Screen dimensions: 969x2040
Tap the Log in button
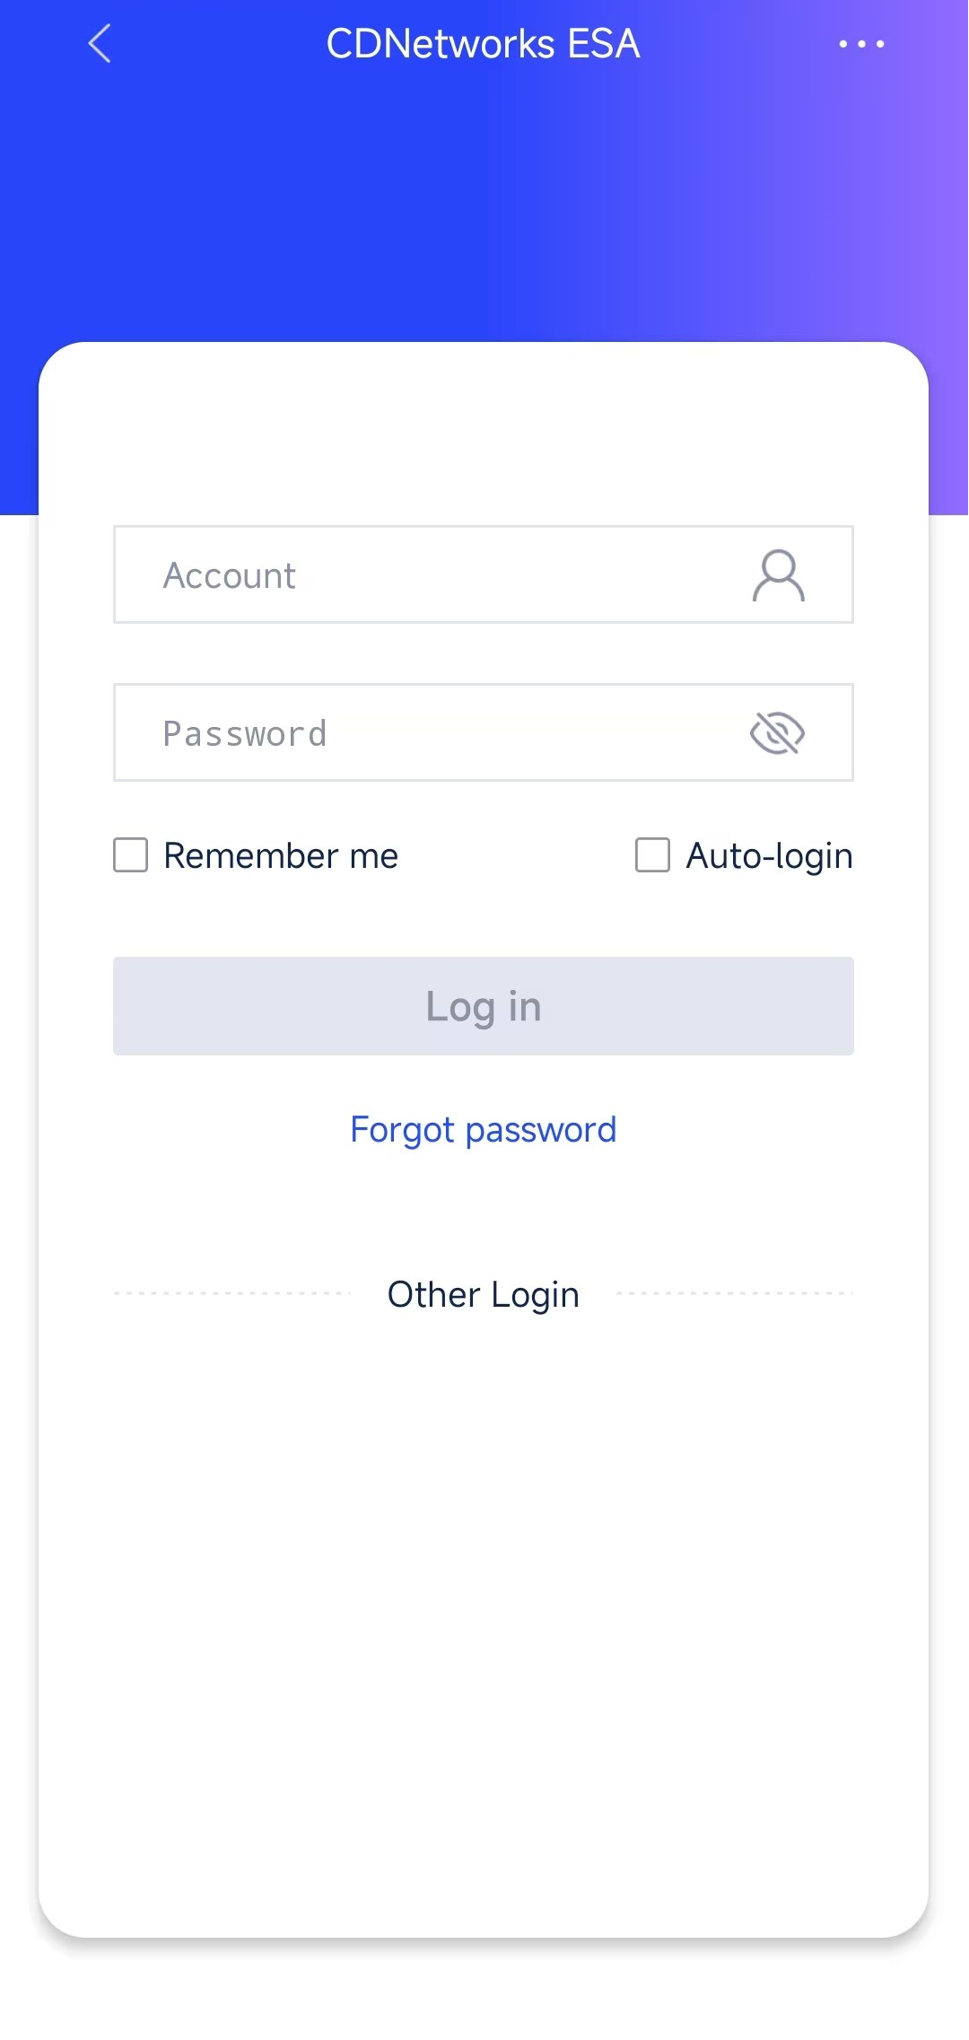coord(484,1006)
